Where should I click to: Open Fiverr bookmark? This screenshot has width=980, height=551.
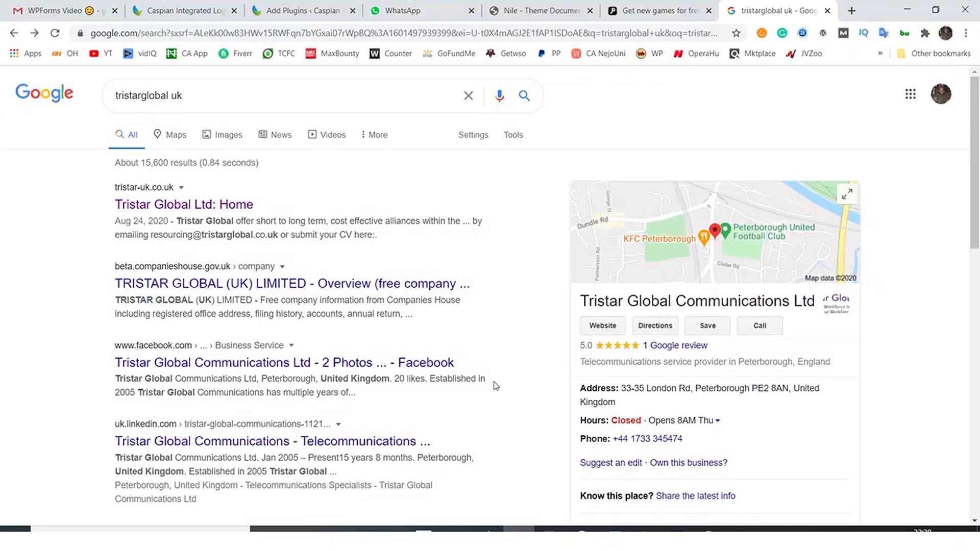235,54
